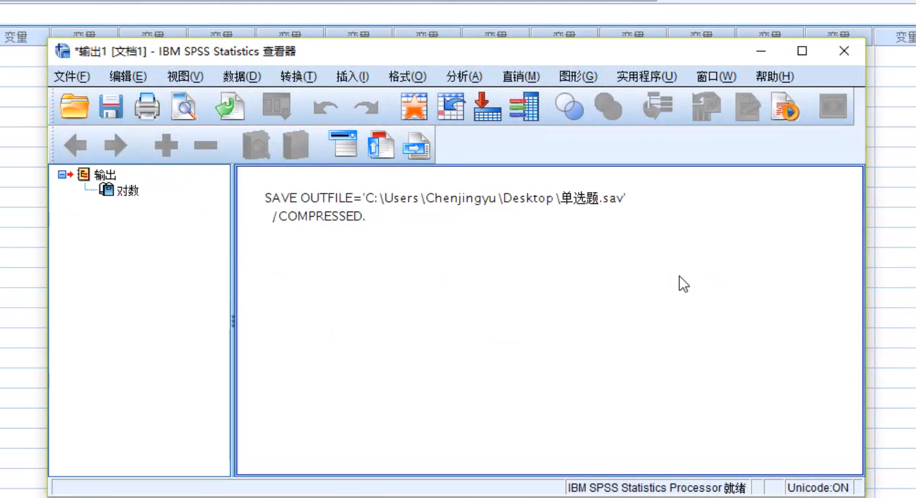Viewport: 916px width, 498px height.
Task: Open the 直销(M) menu
Action: (521, 77)
